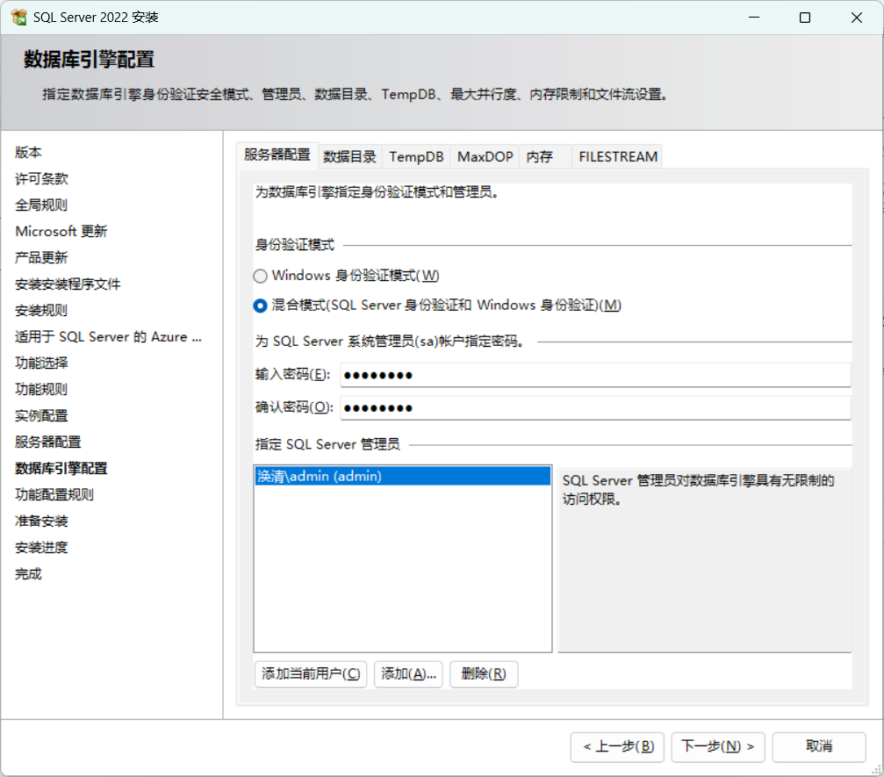The width and height of the screenshot is (884, 777).
Task: Go back with 上一步 button
Action: click(618, 747)
